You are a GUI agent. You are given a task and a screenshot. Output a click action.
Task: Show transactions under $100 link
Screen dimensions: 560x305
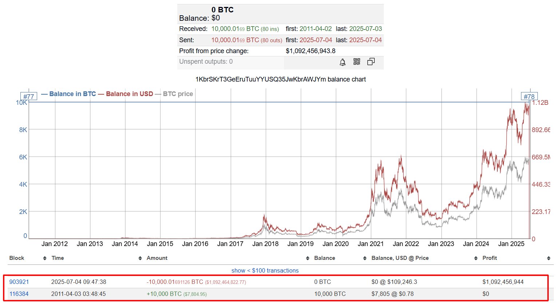pos(265,270)
